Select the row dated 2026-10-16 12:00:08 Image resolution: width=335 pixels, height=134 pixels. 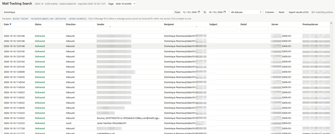pyautogui.click(x=166, y=72)
